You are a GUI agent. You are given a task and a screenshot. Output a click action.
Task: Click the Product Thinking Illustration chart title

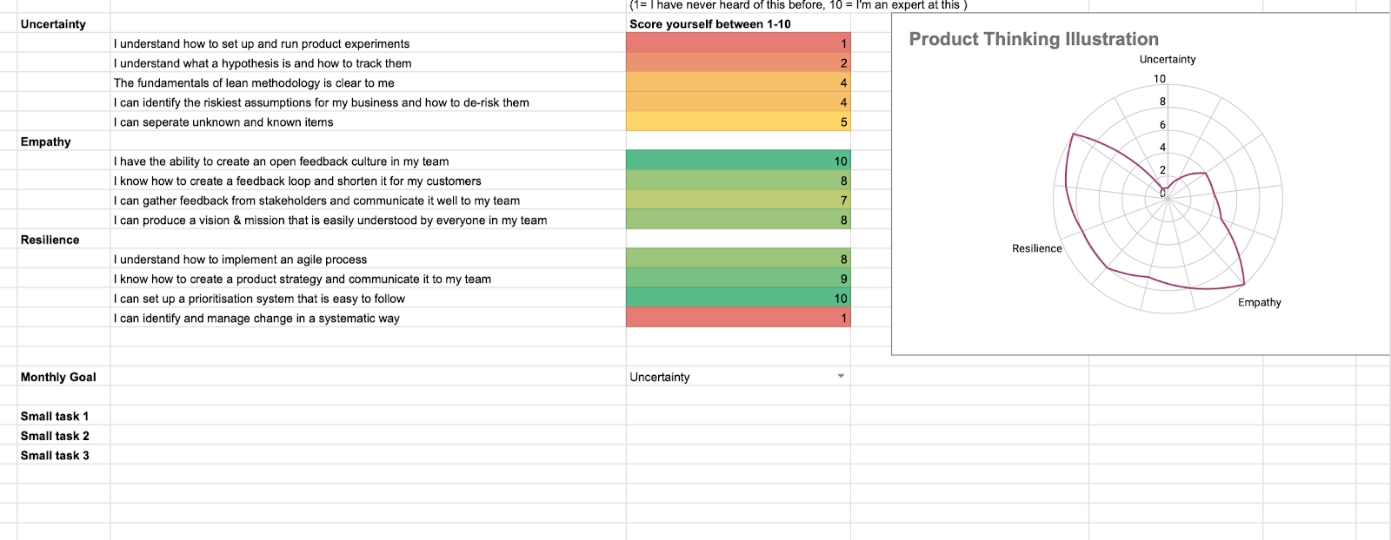pos(1033,39)
